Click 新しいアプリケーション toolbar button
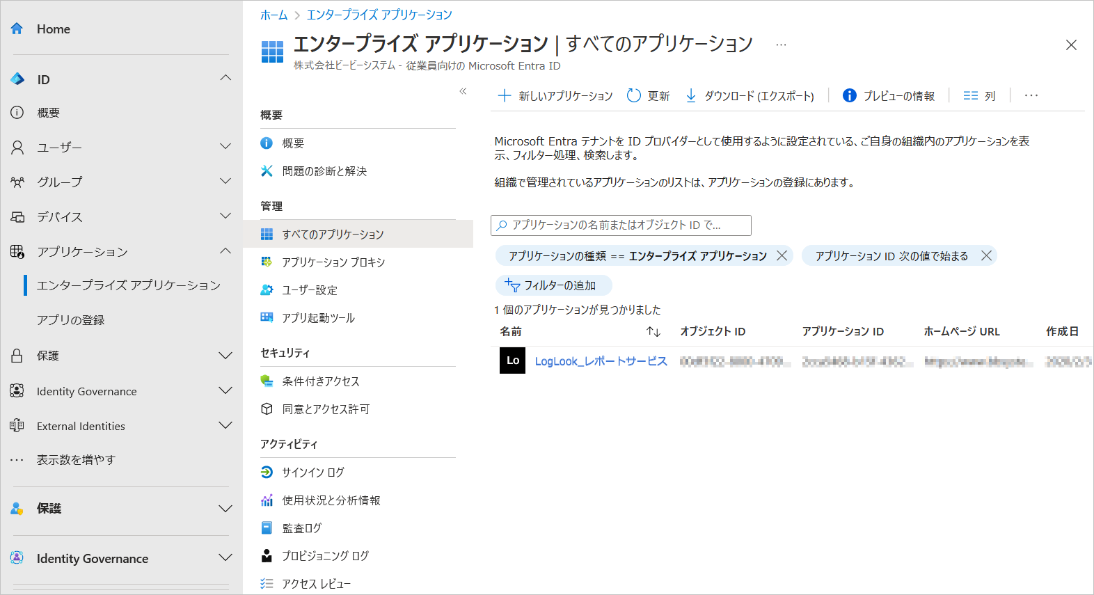The width and height of the screenshot is (1094, 595). tap(555, 96)
